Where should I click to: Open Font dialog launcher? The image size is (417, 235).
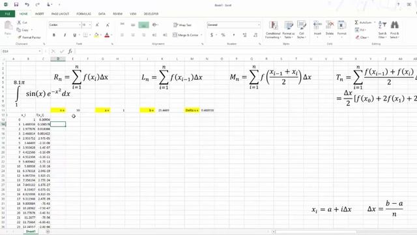(x=112, y=44)
